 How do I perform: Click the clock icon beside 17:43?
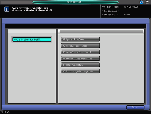coord(2,112)
